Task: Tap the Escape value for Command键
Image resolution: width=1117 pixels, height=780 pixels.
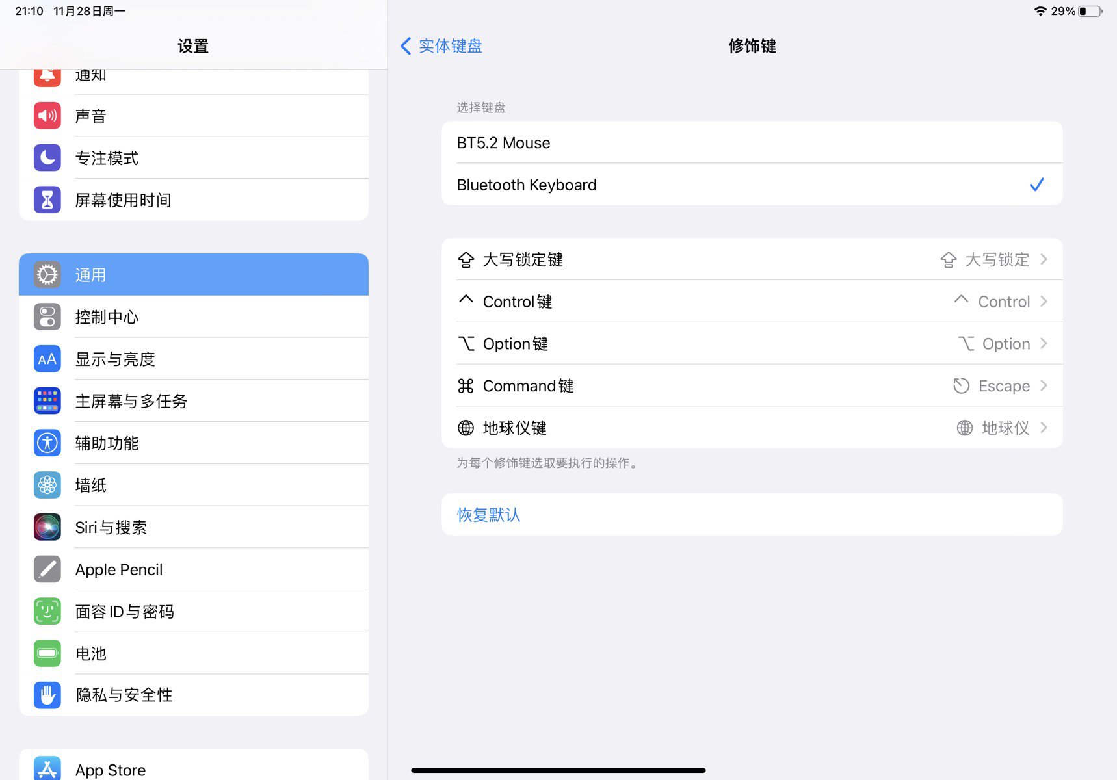Action: tap(1004, 386)
